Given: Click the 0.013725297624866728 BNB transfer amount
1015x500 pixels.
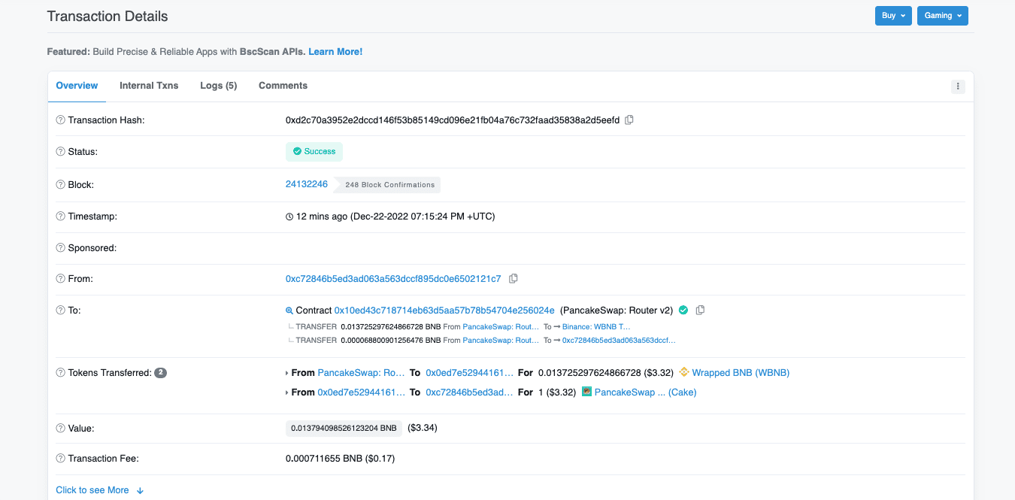Looking at the screenshot, I should pyautogui.click(x=391, y=327).
